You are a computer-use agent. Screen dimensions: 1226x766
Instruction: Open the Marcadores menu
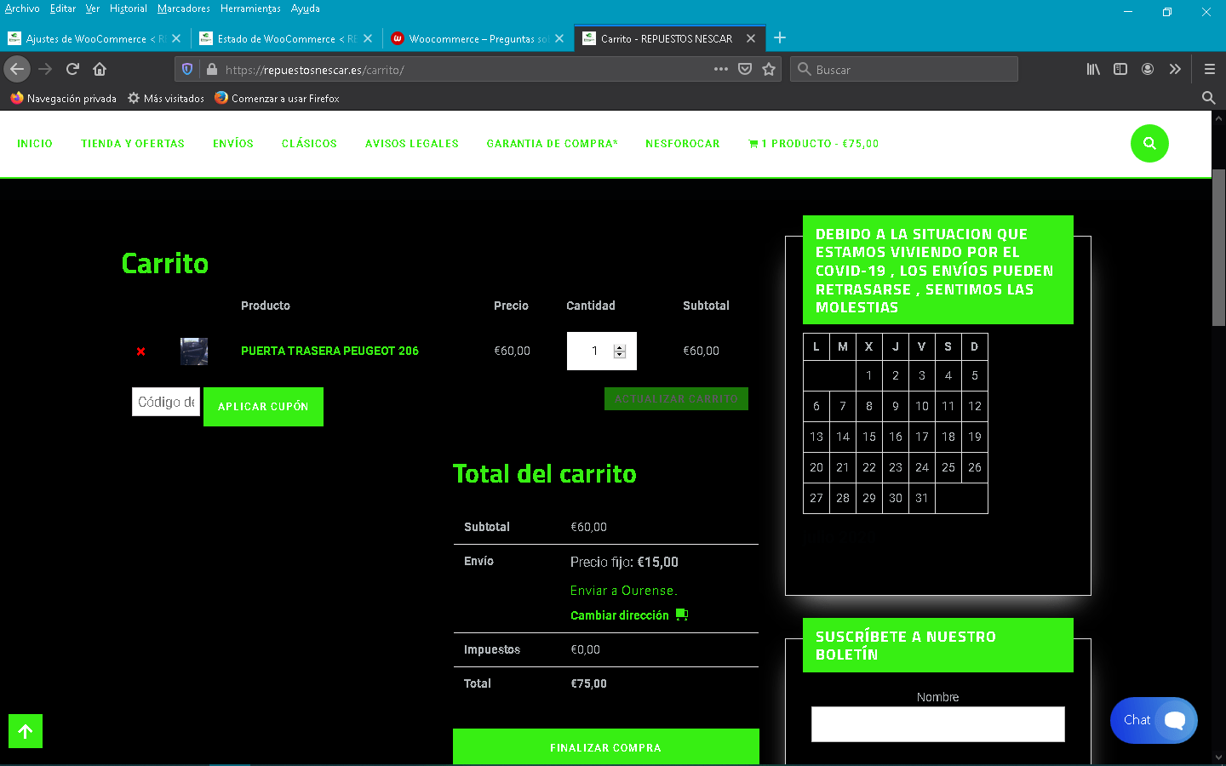184,9
